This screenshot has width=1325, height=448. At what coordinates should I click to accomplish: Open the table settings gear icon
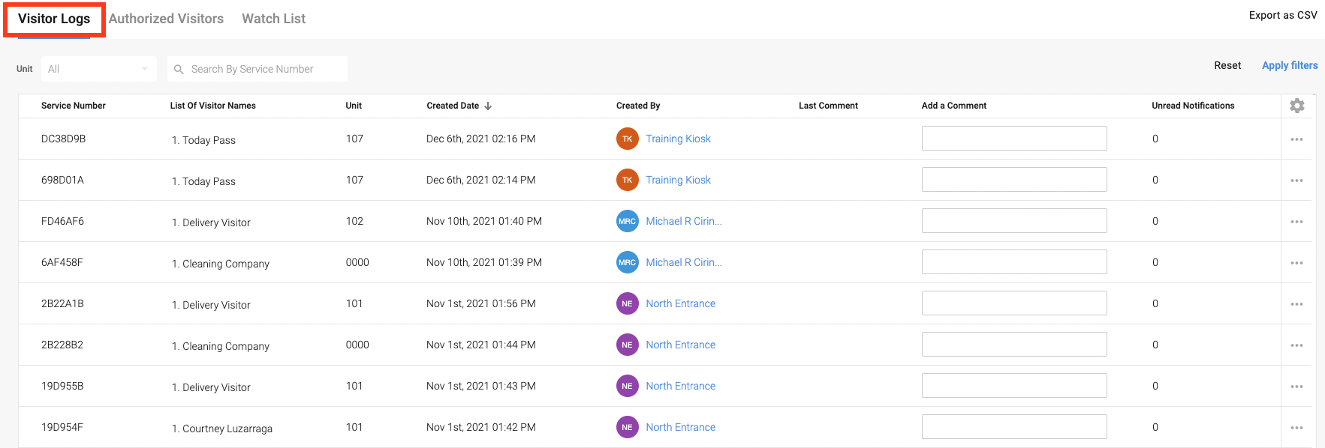click(1296, 106)
